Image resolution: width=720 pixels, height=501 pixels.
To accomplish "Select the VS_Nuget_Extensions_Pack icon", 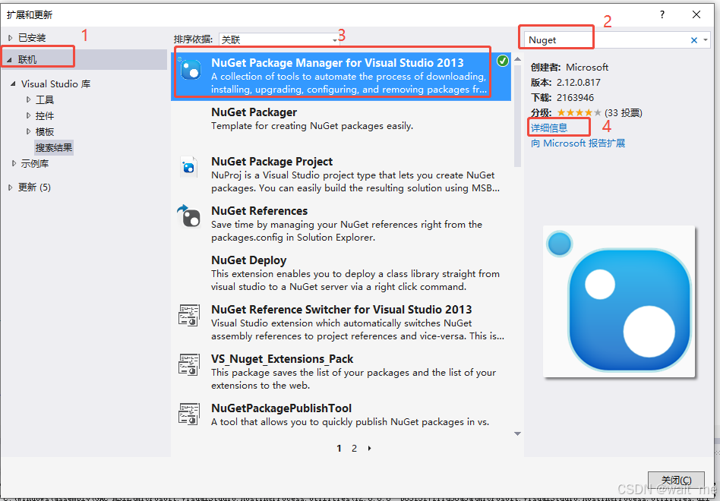I will pyautogui.click(x=188, y=365).
